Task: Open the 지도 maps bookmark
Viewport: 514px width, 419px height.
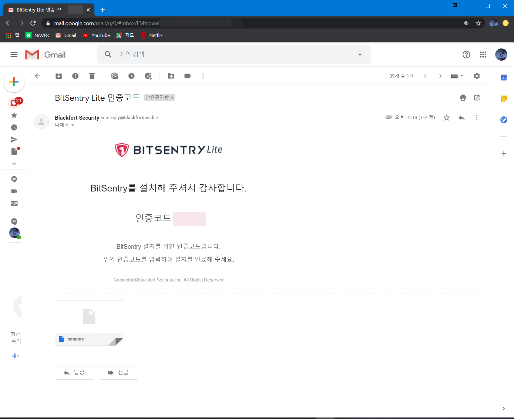Action: (125, 35)
